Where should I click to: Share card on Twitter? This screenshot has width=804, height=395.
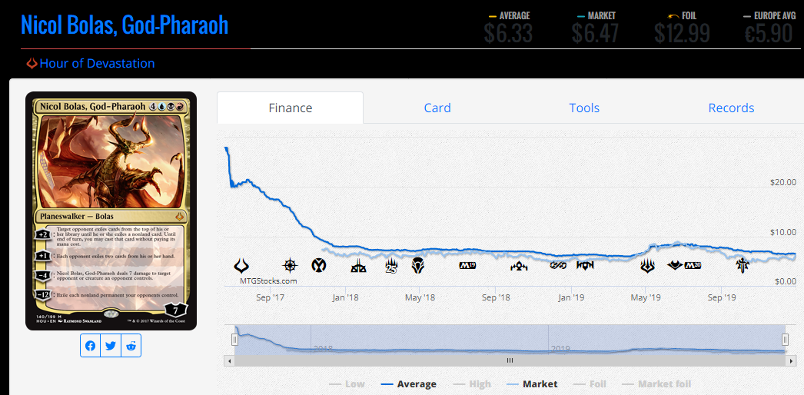point(110,346)
